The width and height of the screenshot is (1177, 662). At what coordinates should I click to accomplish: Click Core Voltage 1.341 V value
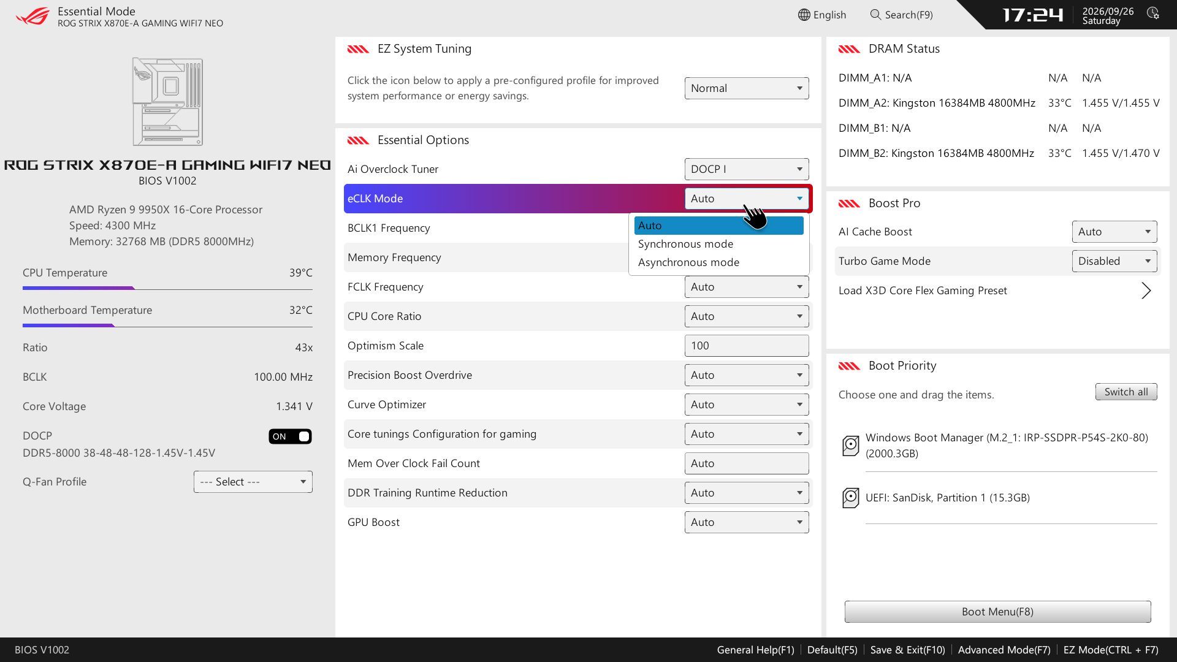[x=294, y=406]
